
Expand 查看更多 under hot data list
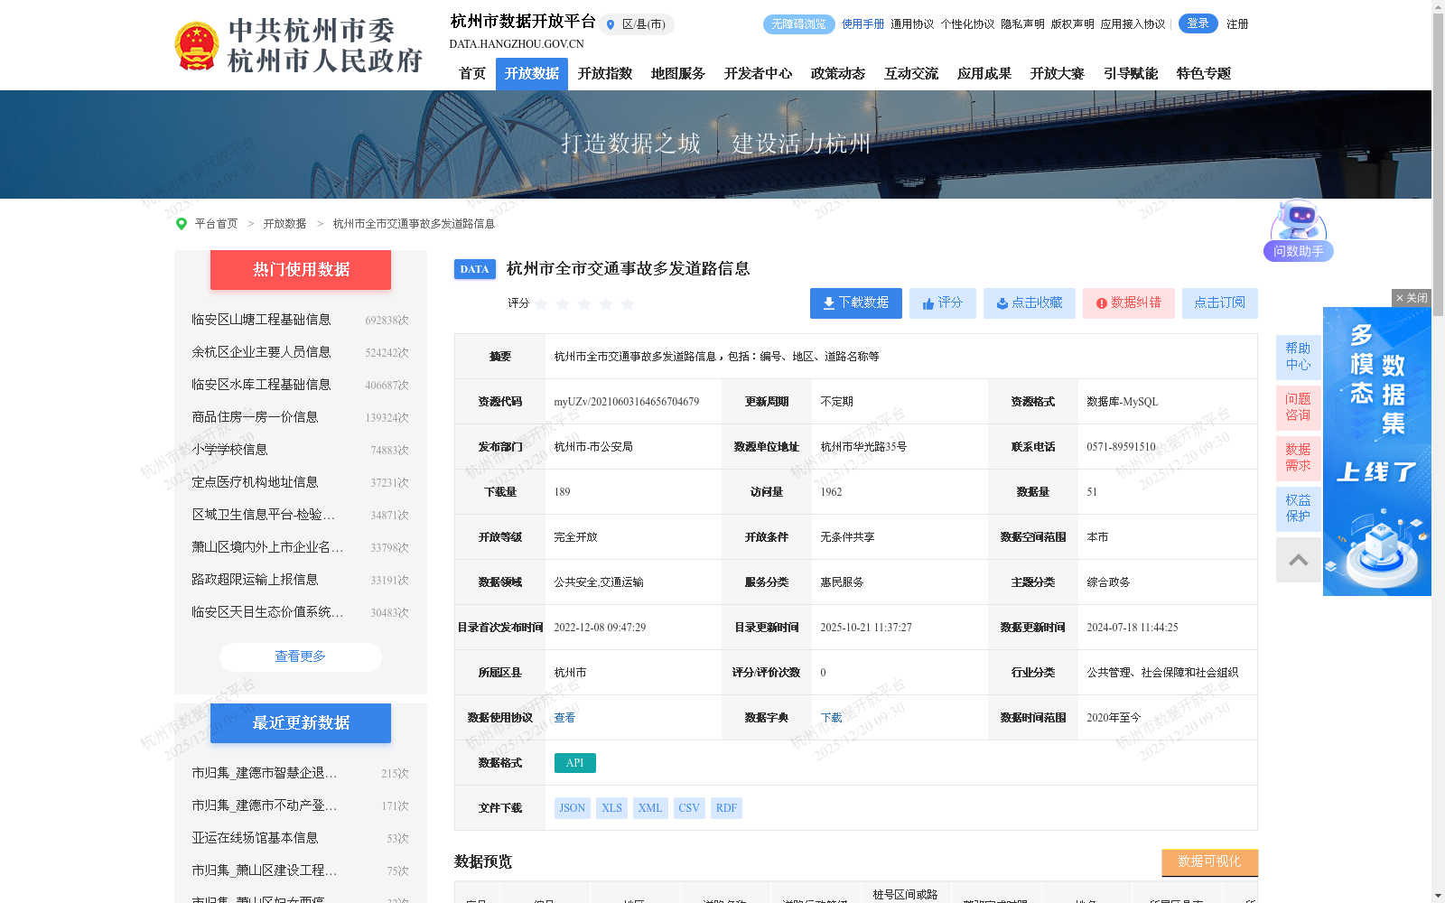coord(300,656)
